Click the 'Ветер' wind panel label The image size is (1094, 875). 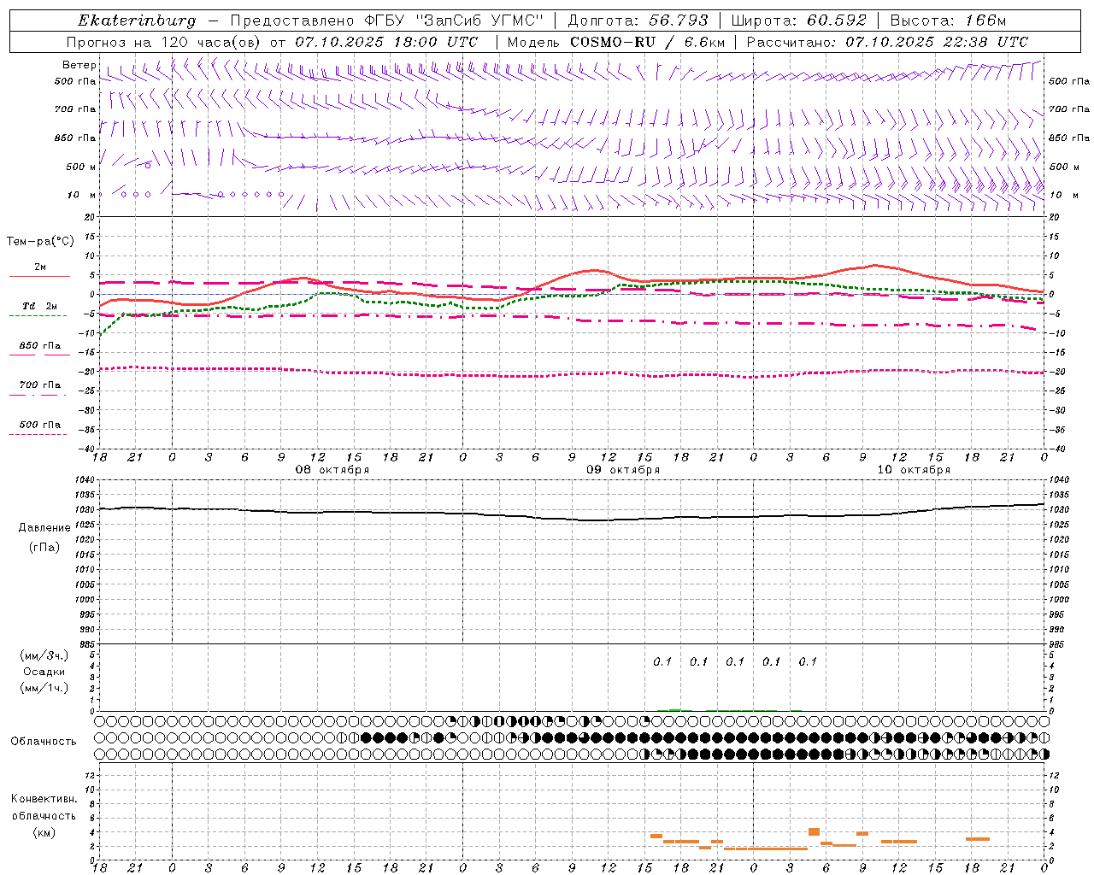(x=79, y=65)
